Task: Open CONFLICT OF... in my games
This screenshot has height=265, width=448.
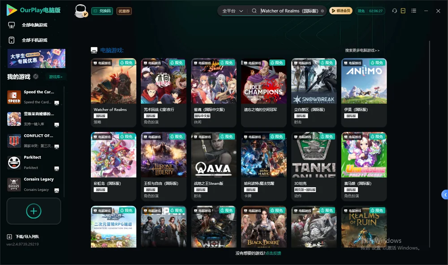Action: [33, 141]
